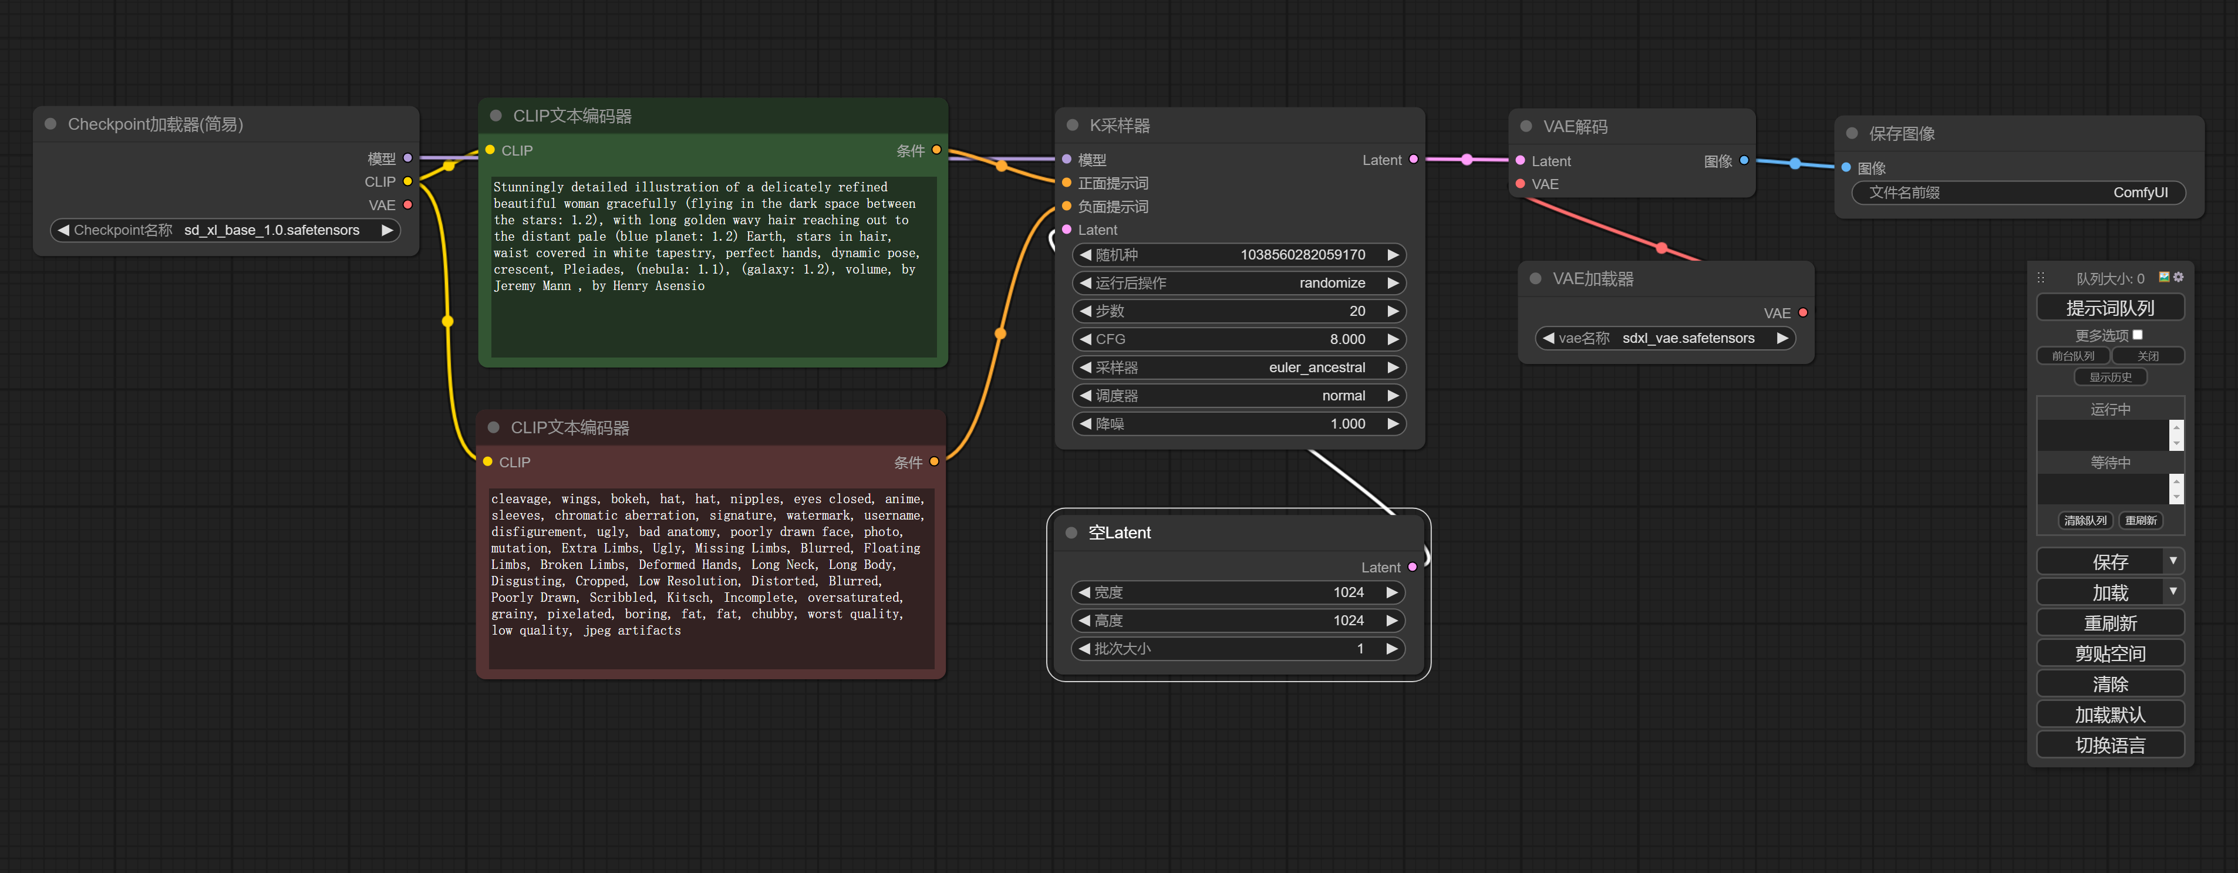Screen dimensions: 2238x873
Task: Open Checkpoint名称 sd_xl_base_1.0 model selector
Action: click(225, 230)
